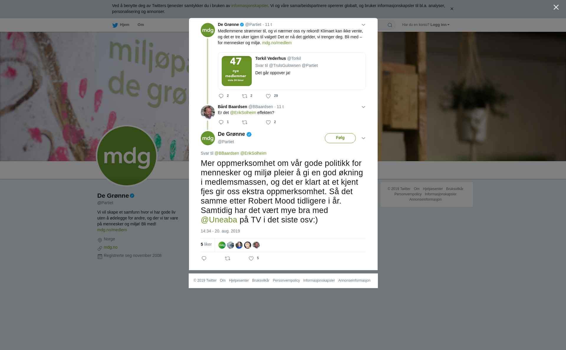
Task: Open the Om menu item
Action: [141, 25]
